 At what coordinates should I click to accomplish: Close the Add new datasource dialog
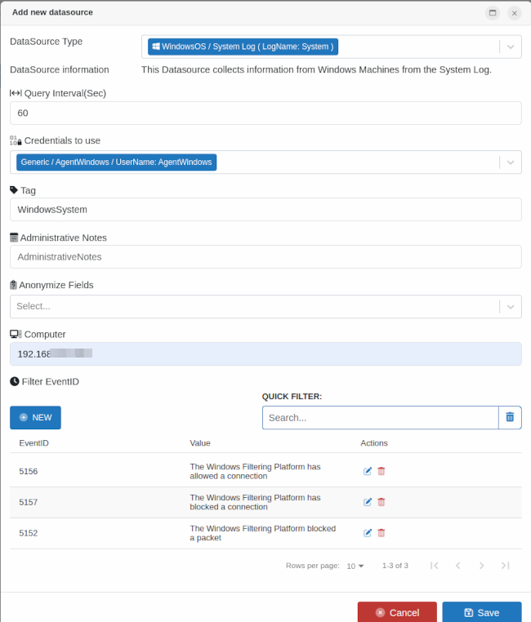tap(515, 13)
